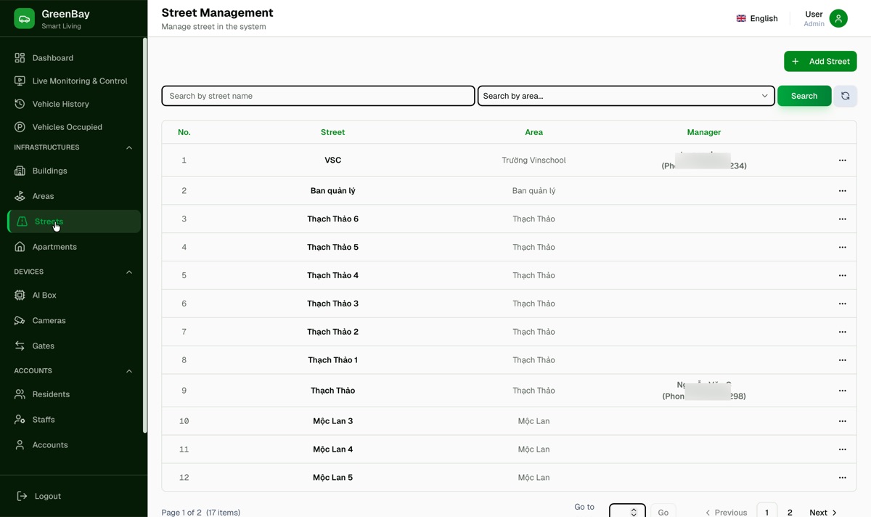
Task: Go to page 2
Action: click(790, 513)
